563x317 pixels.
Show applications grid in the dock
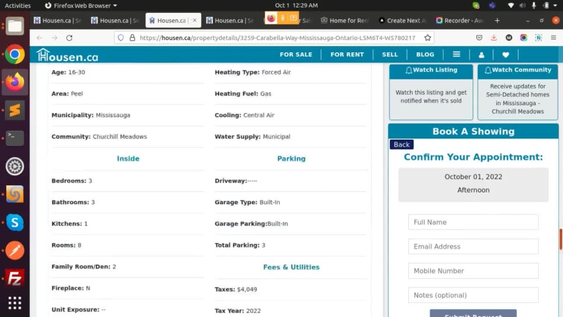(x=15, y=303)
